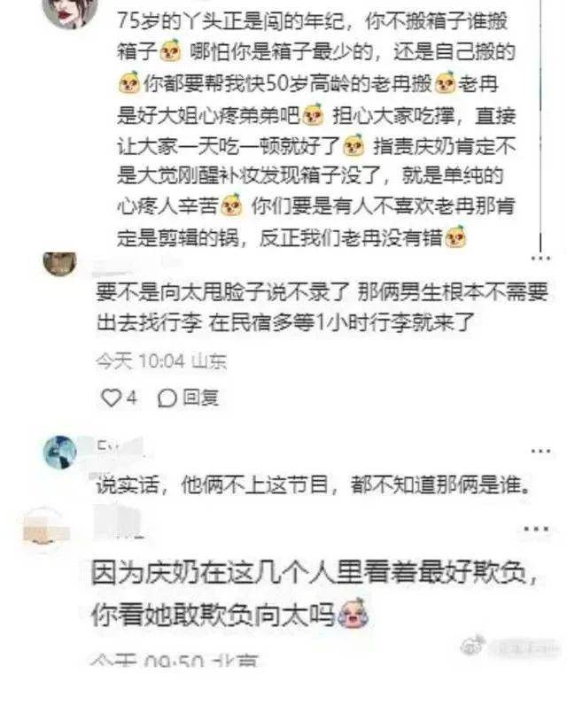View the second commenter's avatar profile
Image resolution: width=567 pixels, height=705 pixels.
pyautogui.click(x=60, y=263)
